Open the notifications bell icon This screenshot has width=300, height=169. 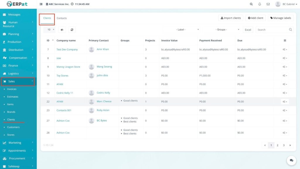(260, 4)
